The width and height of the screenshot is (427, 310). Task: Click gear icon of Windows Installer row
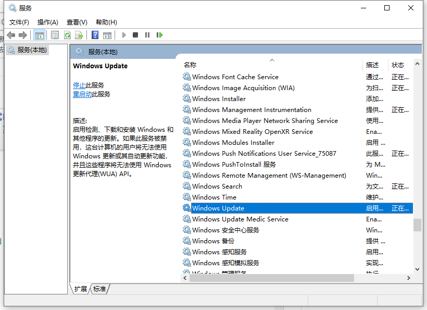[186, 98]
